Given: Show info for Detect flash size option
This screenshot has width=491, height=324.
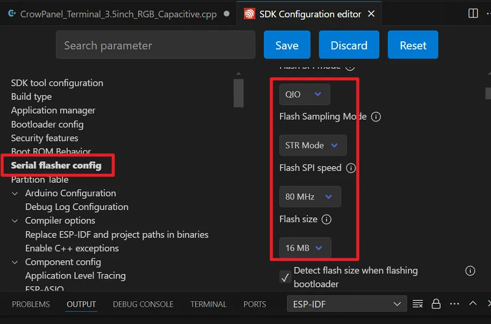Looking at the screenshot, I should pos(470,271).
